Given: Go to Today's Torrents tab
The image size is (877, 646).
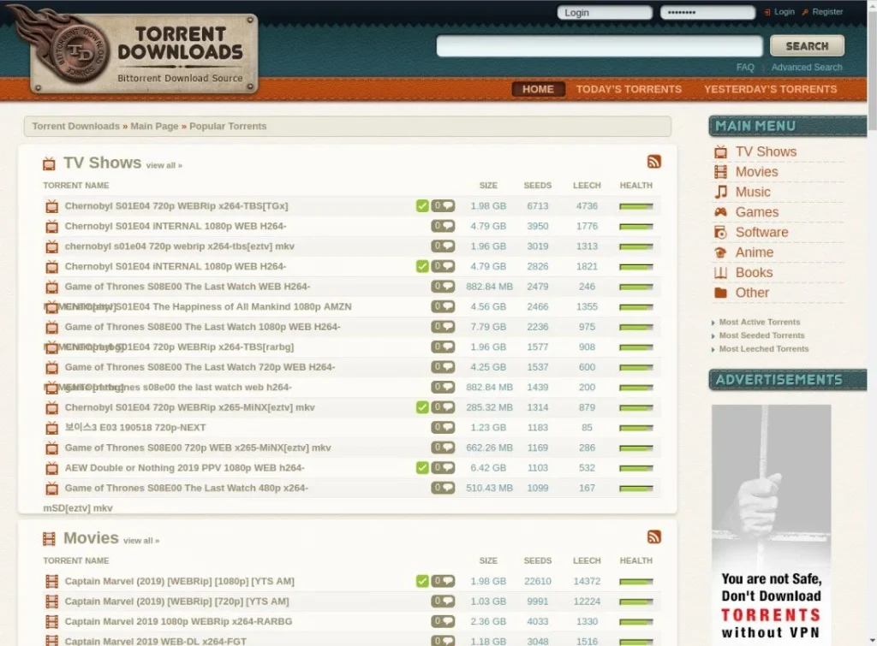Looking at the screenshot, I should tap(629, 89).
